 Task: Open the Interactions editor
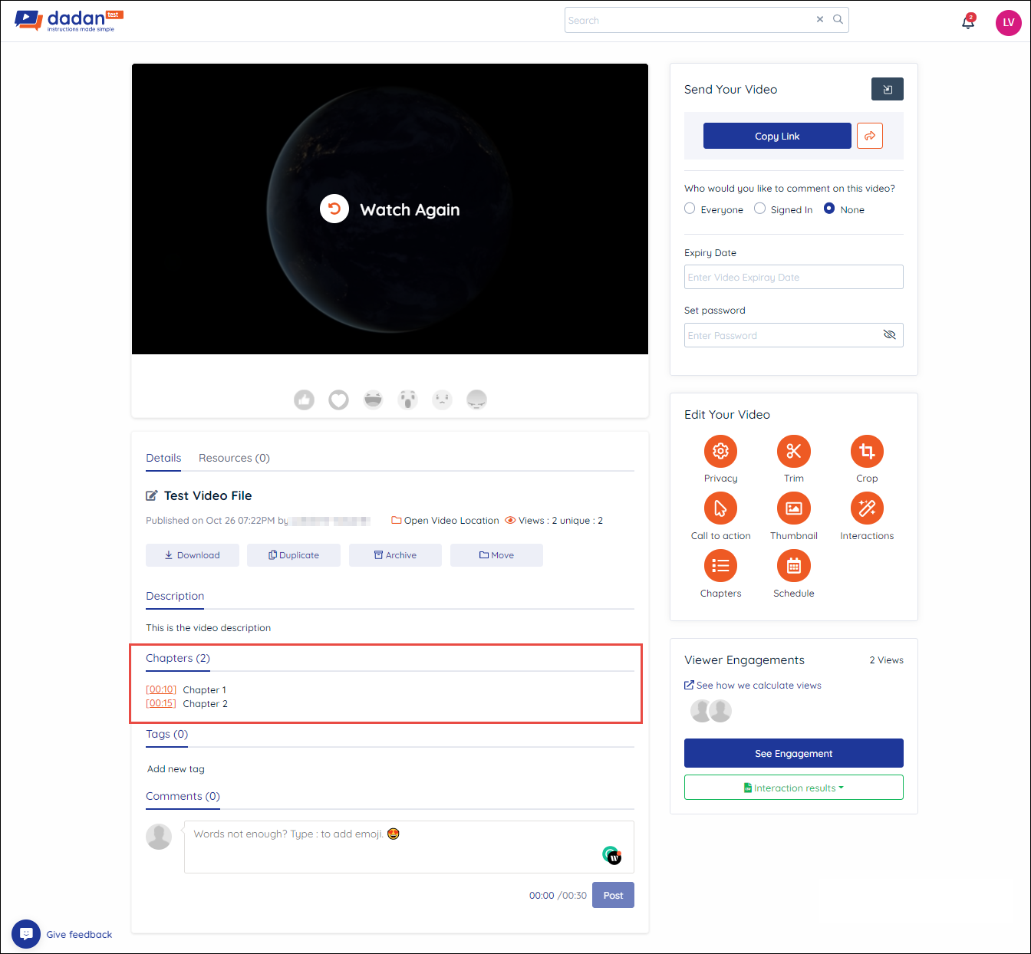pyautogui.click(x=867, y=508)
